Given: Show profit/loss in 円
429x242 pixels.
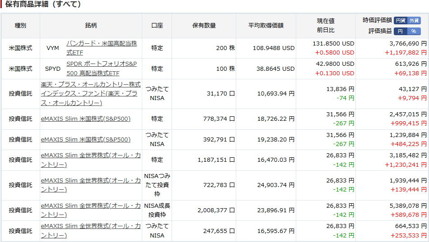Looking at the screenshot, I should tap(401, 31).
